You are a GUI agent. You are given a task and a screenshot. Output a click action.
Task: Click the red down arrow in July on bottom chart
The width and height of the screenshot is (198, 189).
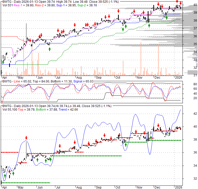click(60, 146)
